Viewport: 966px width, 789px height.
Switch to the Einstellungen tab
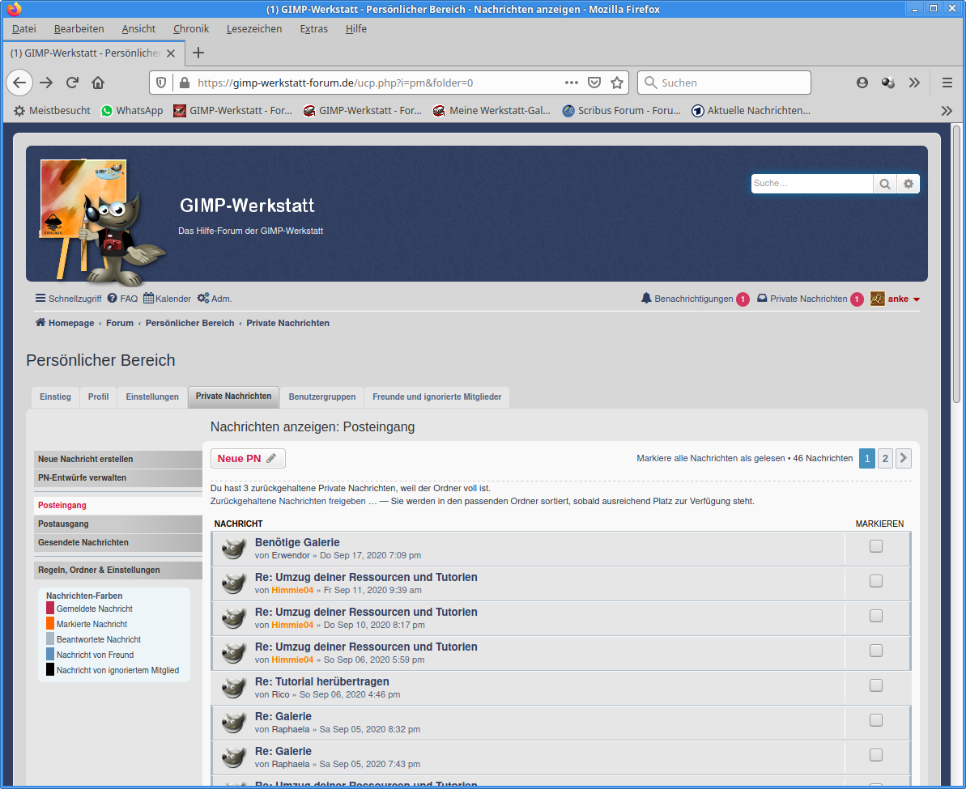152,397
